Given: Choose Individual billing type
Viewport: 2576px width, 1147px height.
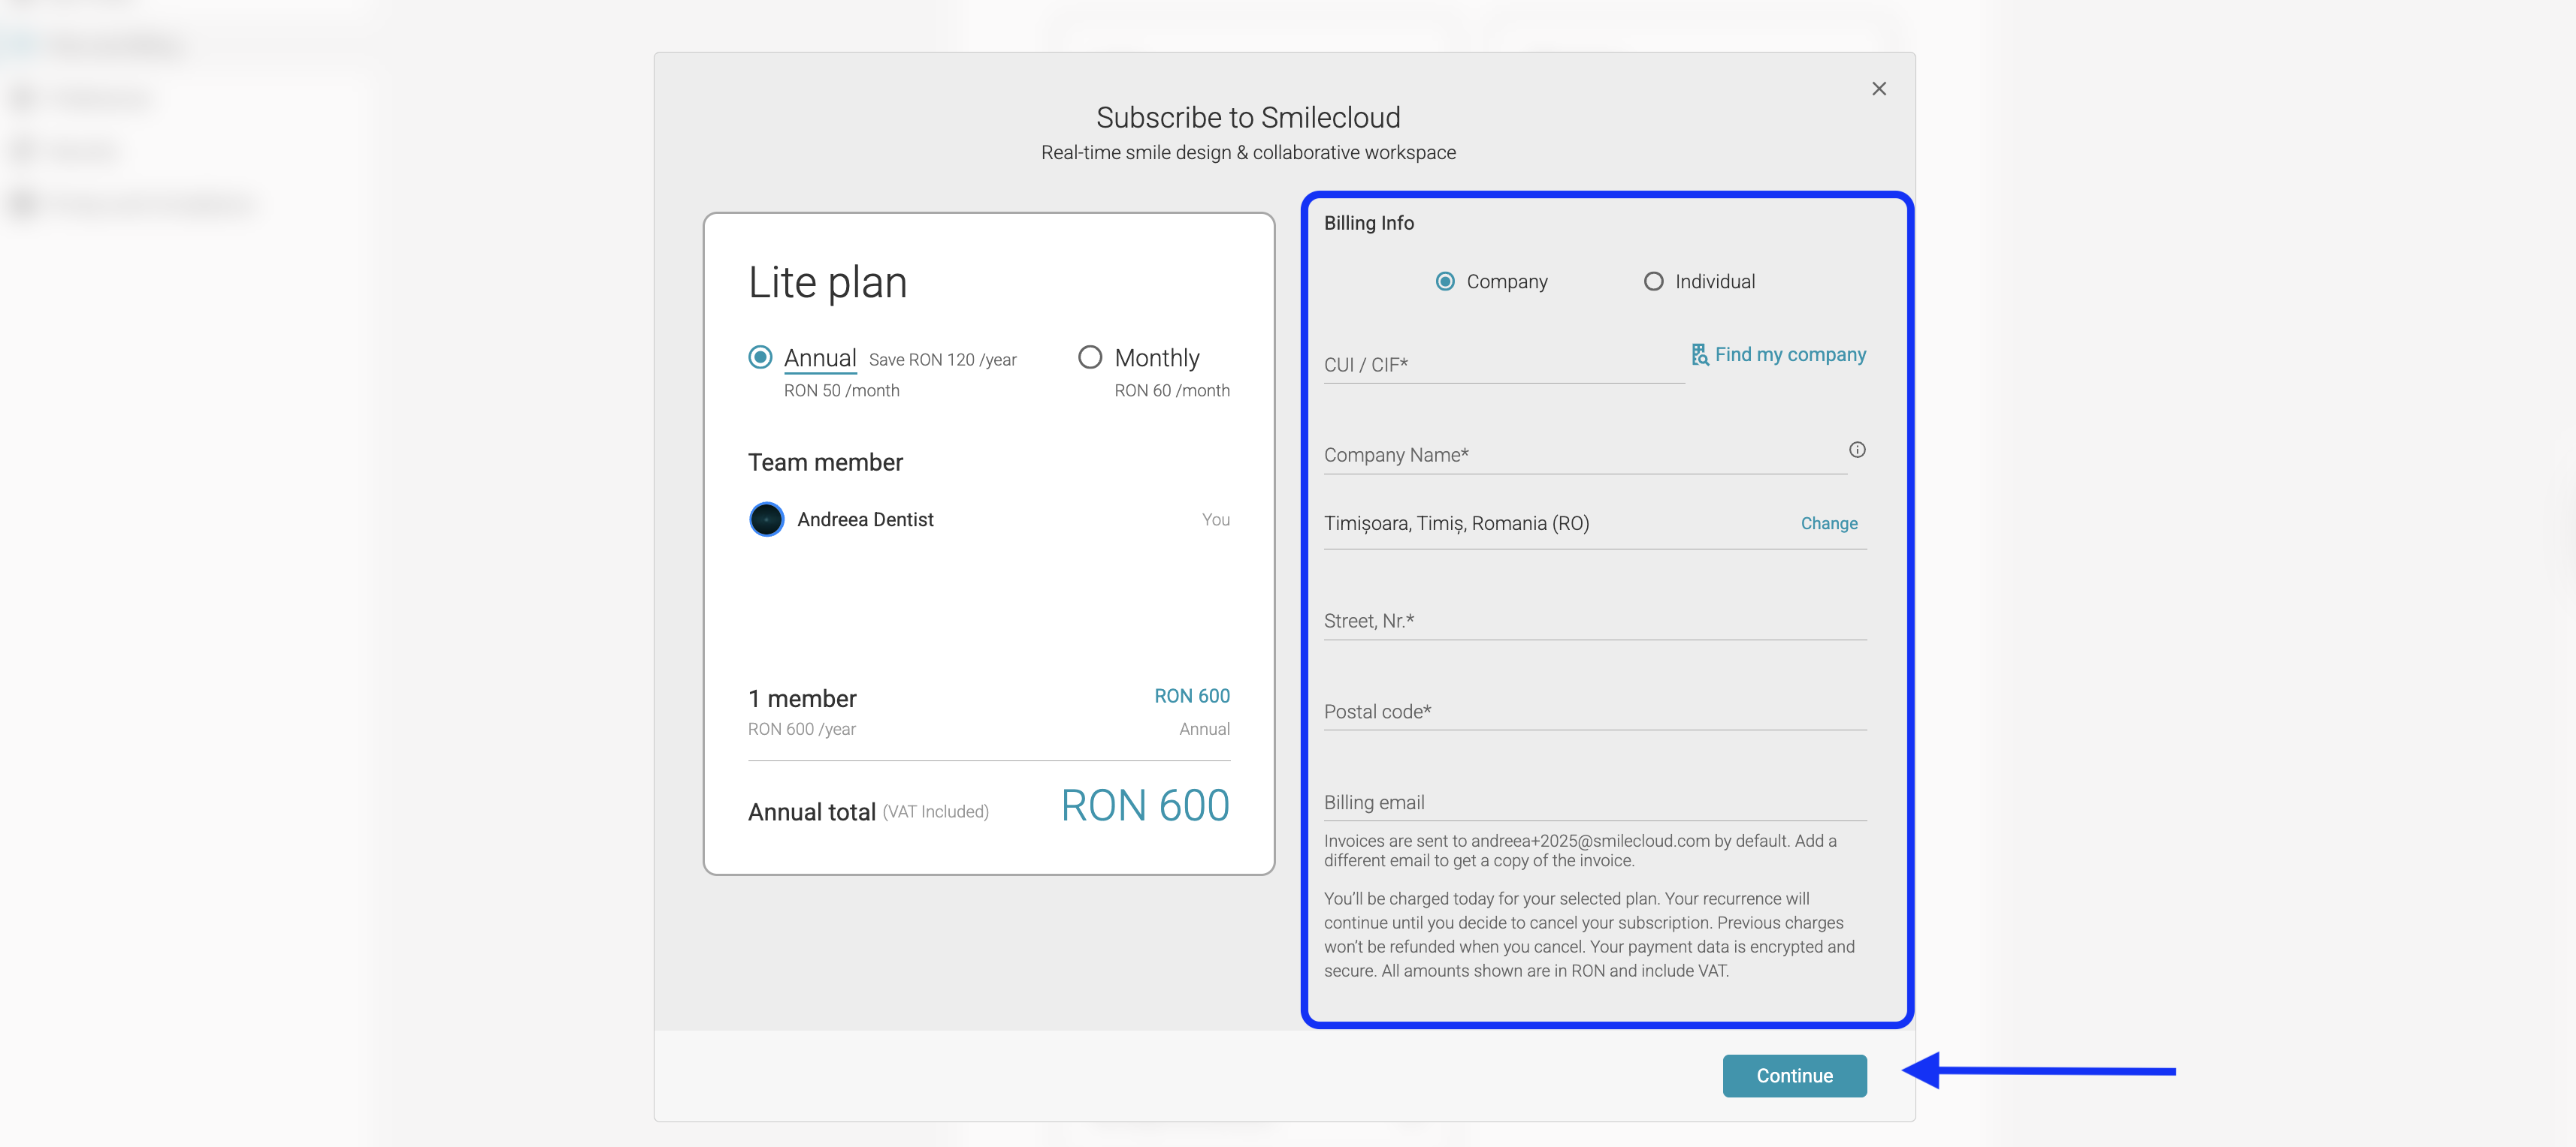Looking at the screenshot, I should click(1654, 281).
